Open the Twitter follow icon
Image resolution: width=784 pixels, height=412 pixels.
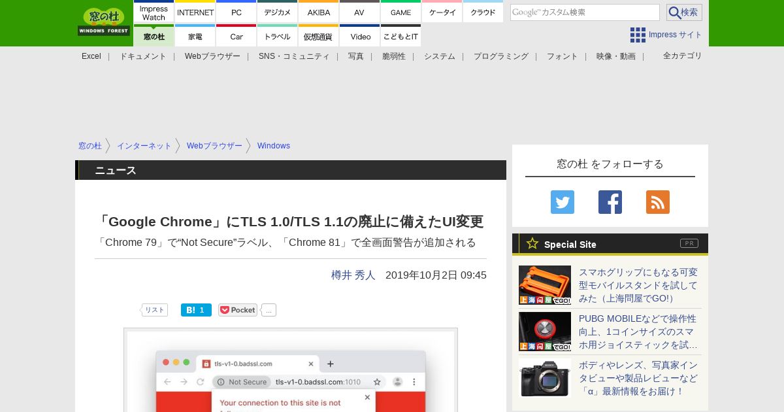562,202
